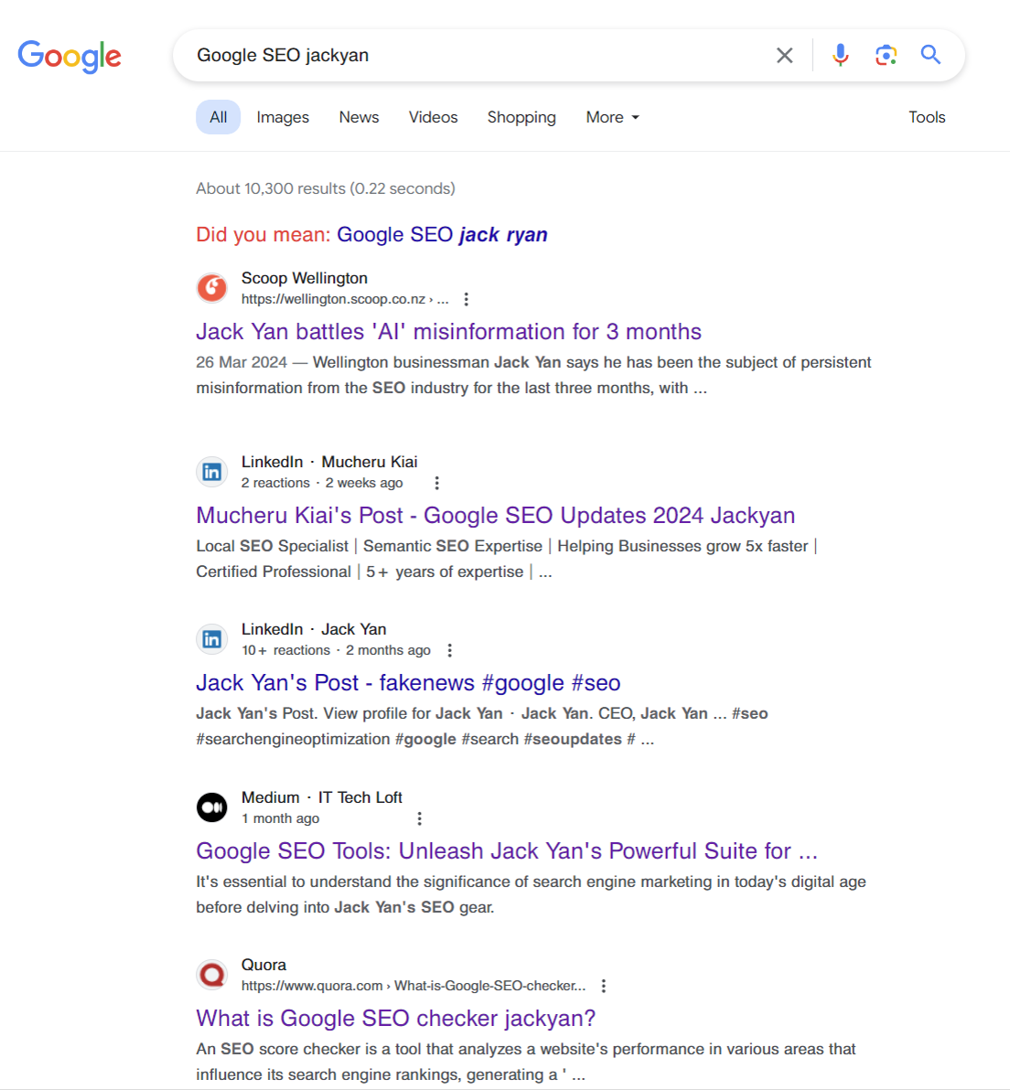Start voice search with microphone icon
This screenshot has height=1090, width=1010.
tap(840, 55)
